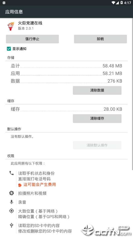
Task: Tap the phone permission icon
Action: (x=11, y=173)
